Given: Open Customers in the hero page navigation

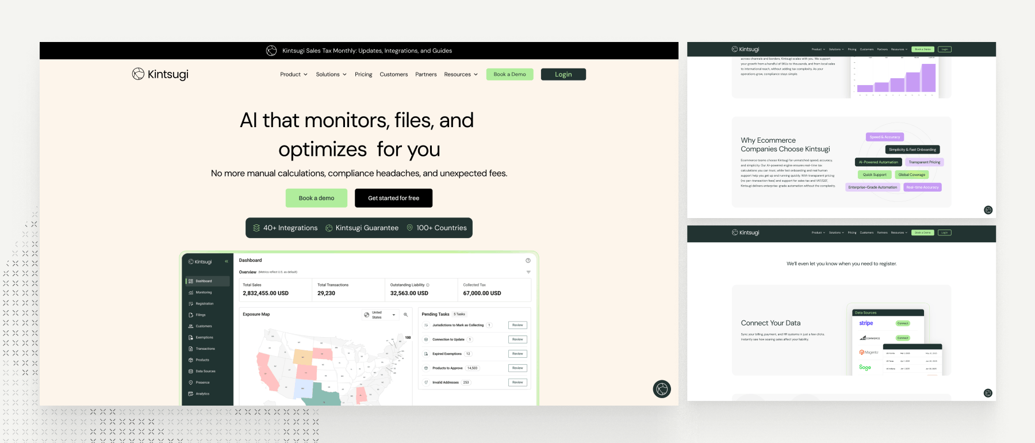Looking at the screenshot, I should [394, 74].
